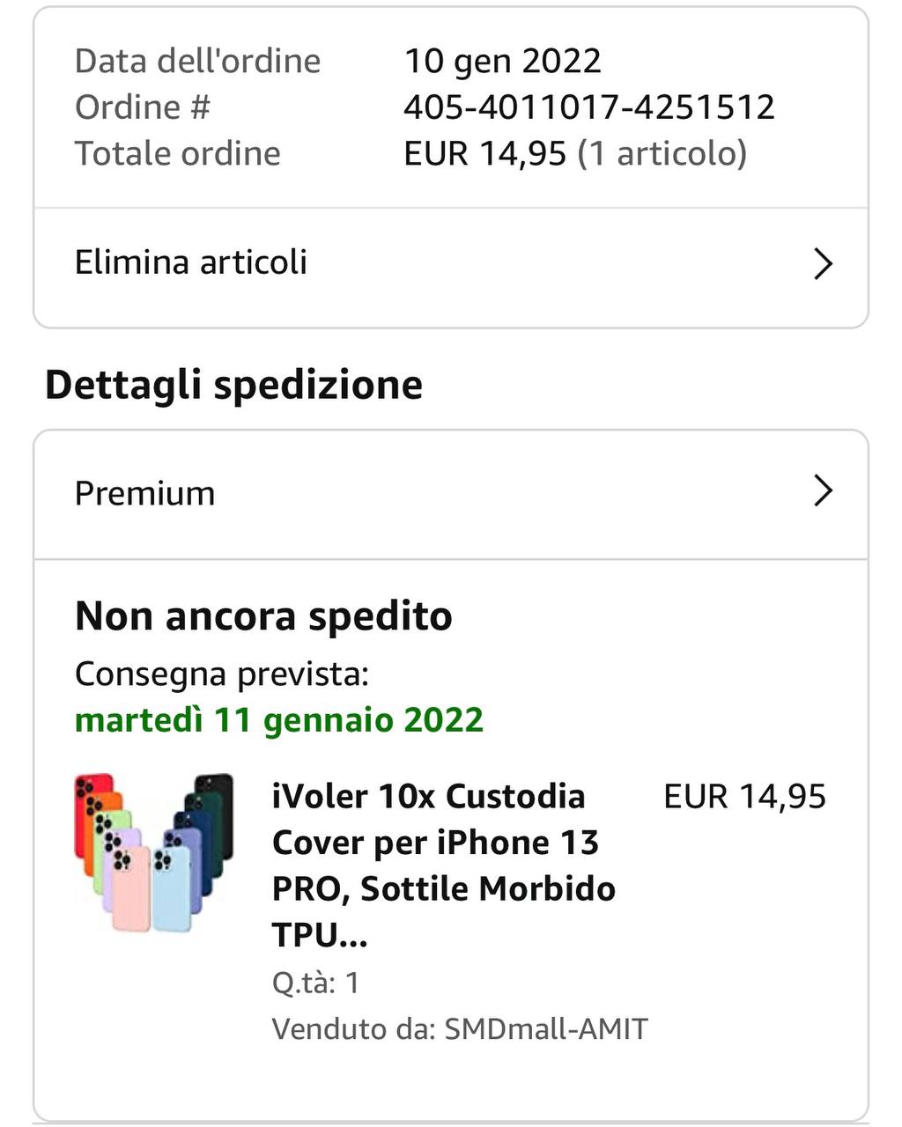The width and height of the screenshot is (902, 1127).
Task: Tap the SMDmall-AMIT seller name
Action: [546, 1028]
